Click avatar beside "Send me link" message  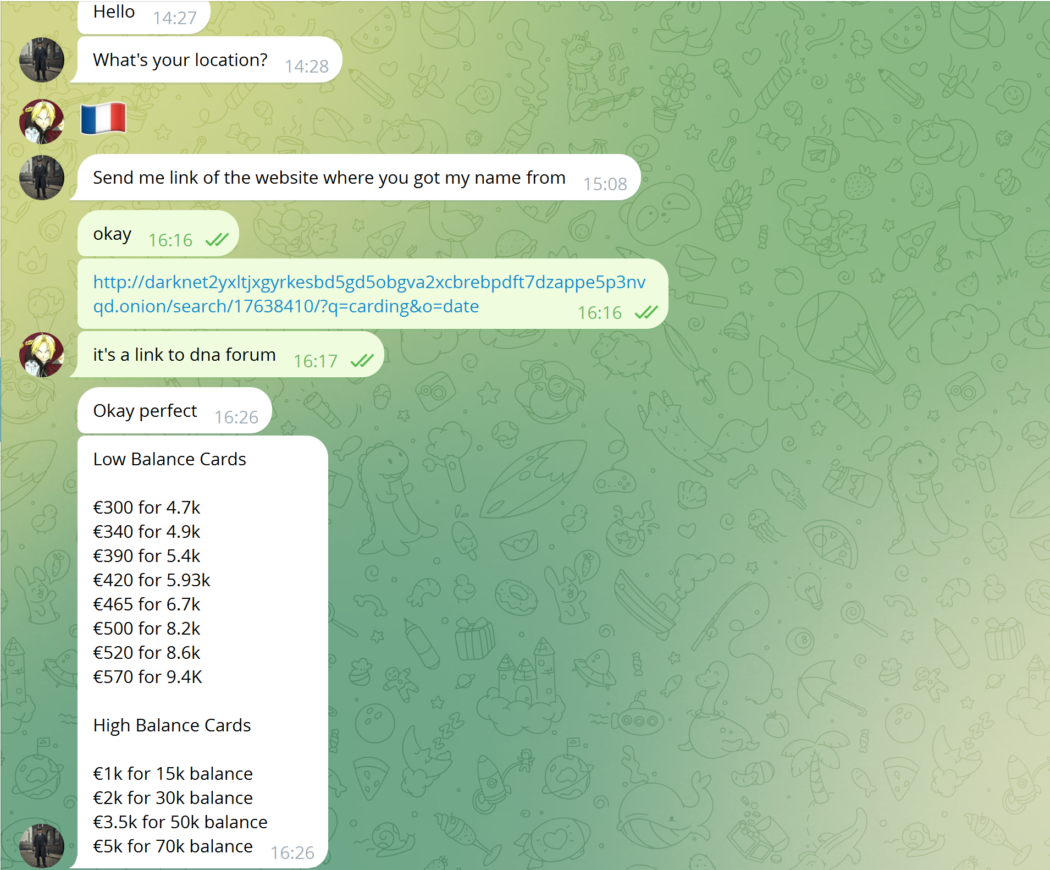pyautogui.click(x=41, y=178)
